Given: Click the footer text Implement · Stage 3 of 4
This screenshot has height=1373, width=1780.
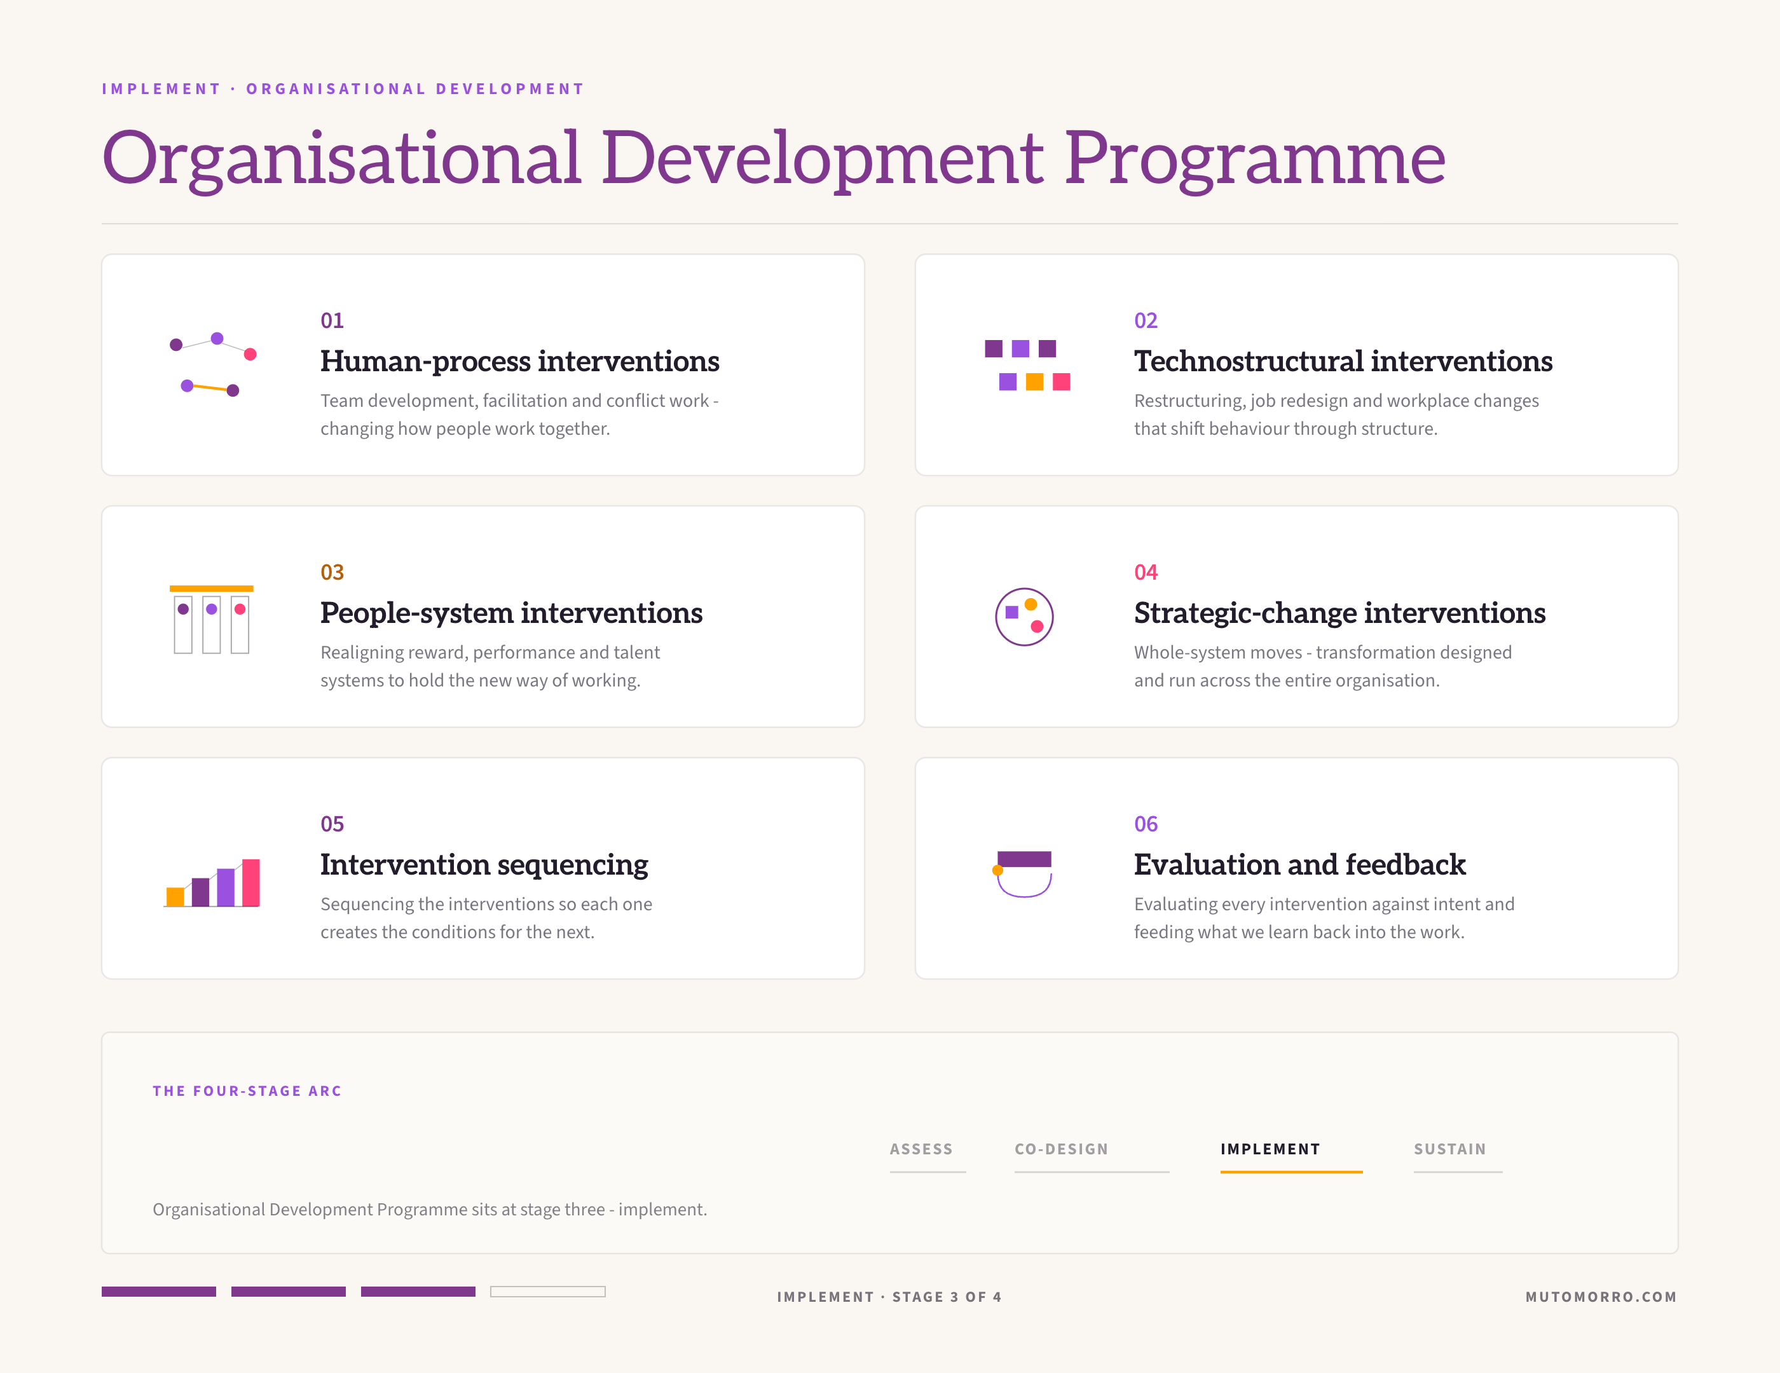Looking at the screenshot, I should tap(889, 1297).
